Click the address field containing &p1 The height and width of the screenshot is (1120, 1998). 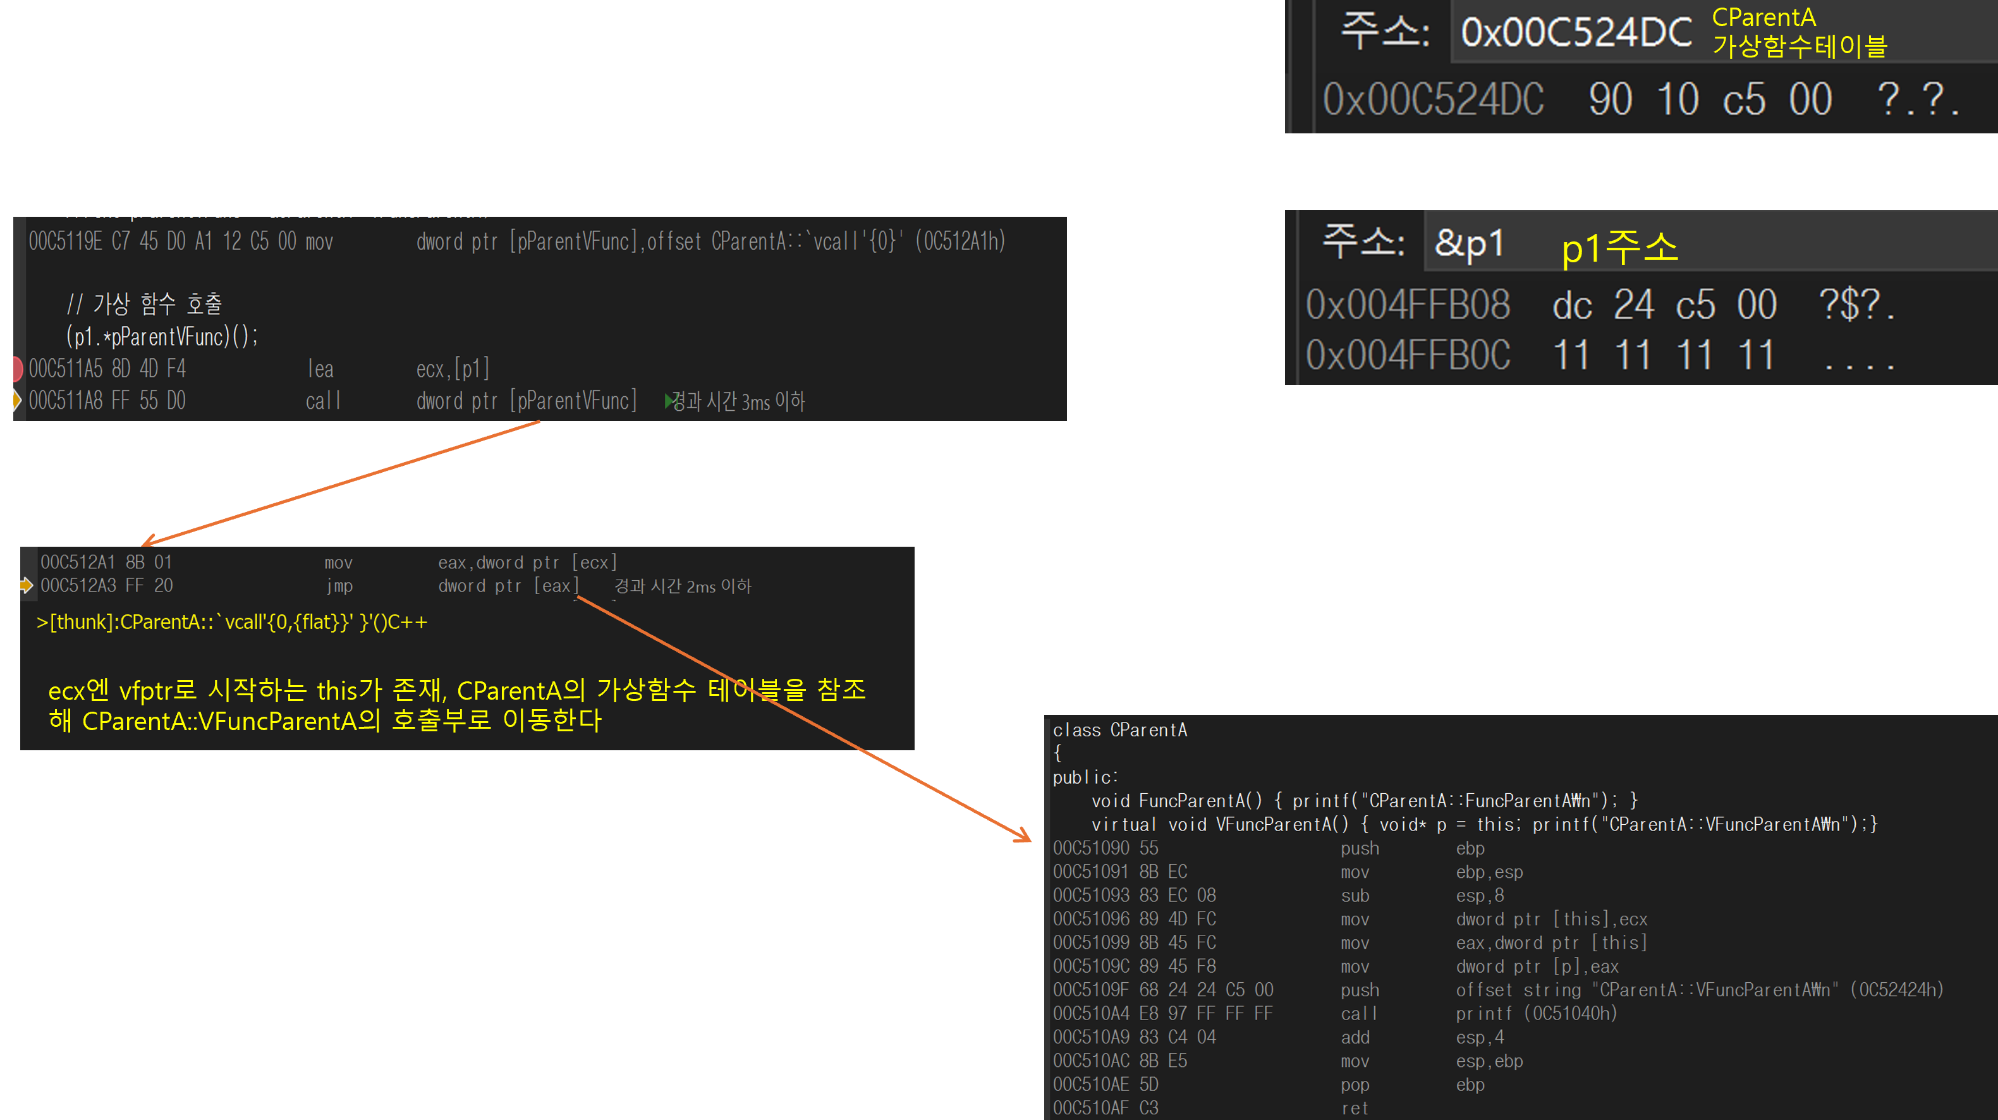pos(1469,243)
